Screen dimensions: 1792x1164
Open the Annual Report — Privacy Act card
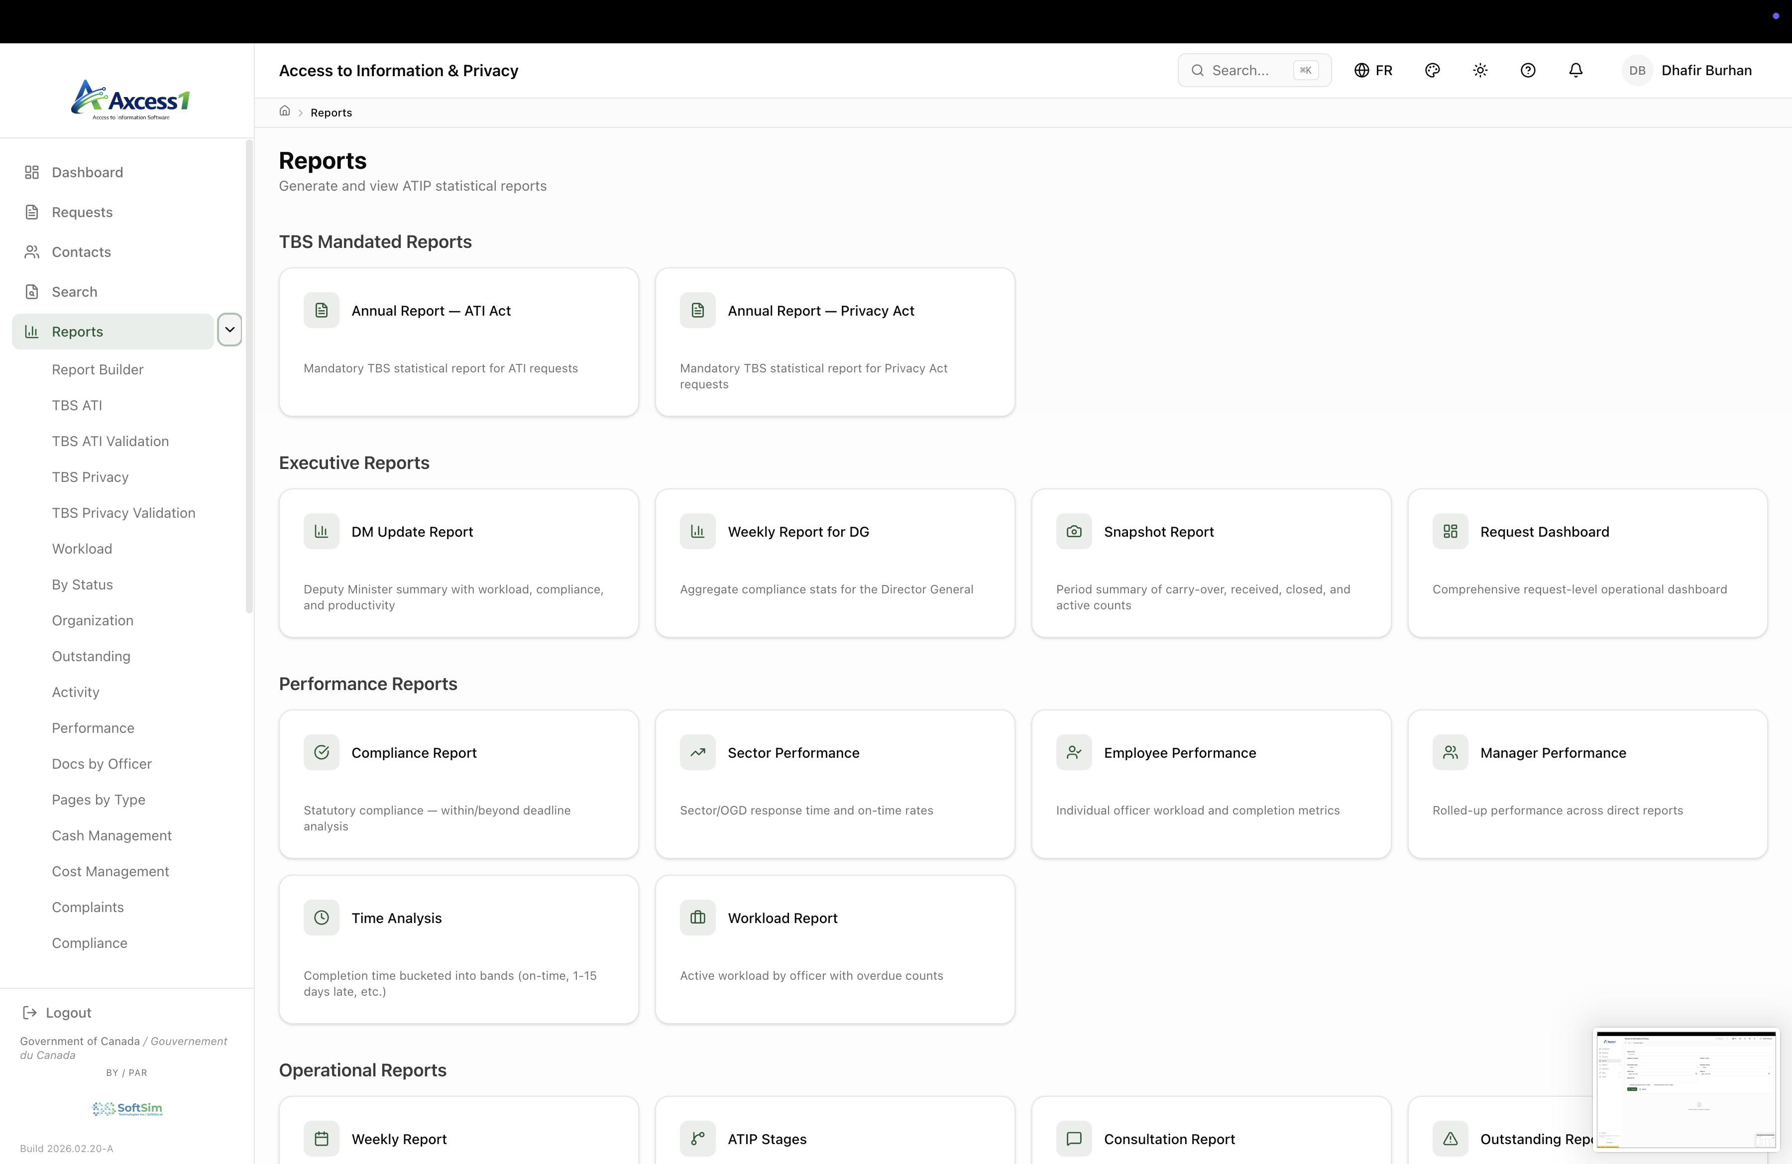point(834,342)
